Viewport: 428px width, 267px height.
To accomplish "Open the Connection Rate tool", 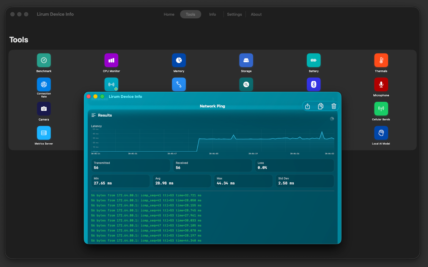I will [44, 85].
